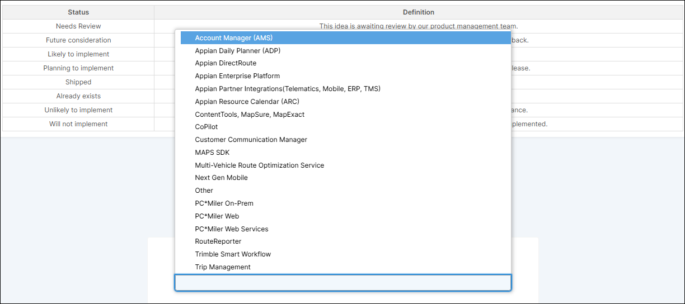Choose PC*Miler On-Prem option
Viewport: 685px width, 304px height.
[x=224, y=203]
